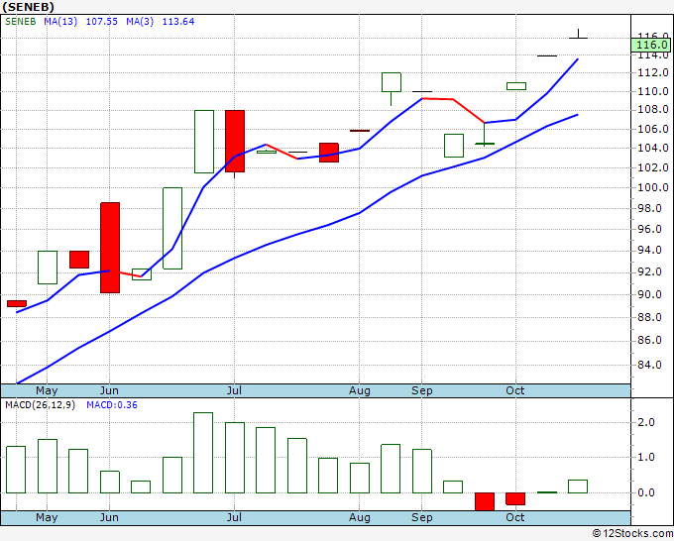Image resolution: width=674 pixels, height=541 pixels.
Task: Click the MA(3) legend label
Action: (x=140, y=22)
